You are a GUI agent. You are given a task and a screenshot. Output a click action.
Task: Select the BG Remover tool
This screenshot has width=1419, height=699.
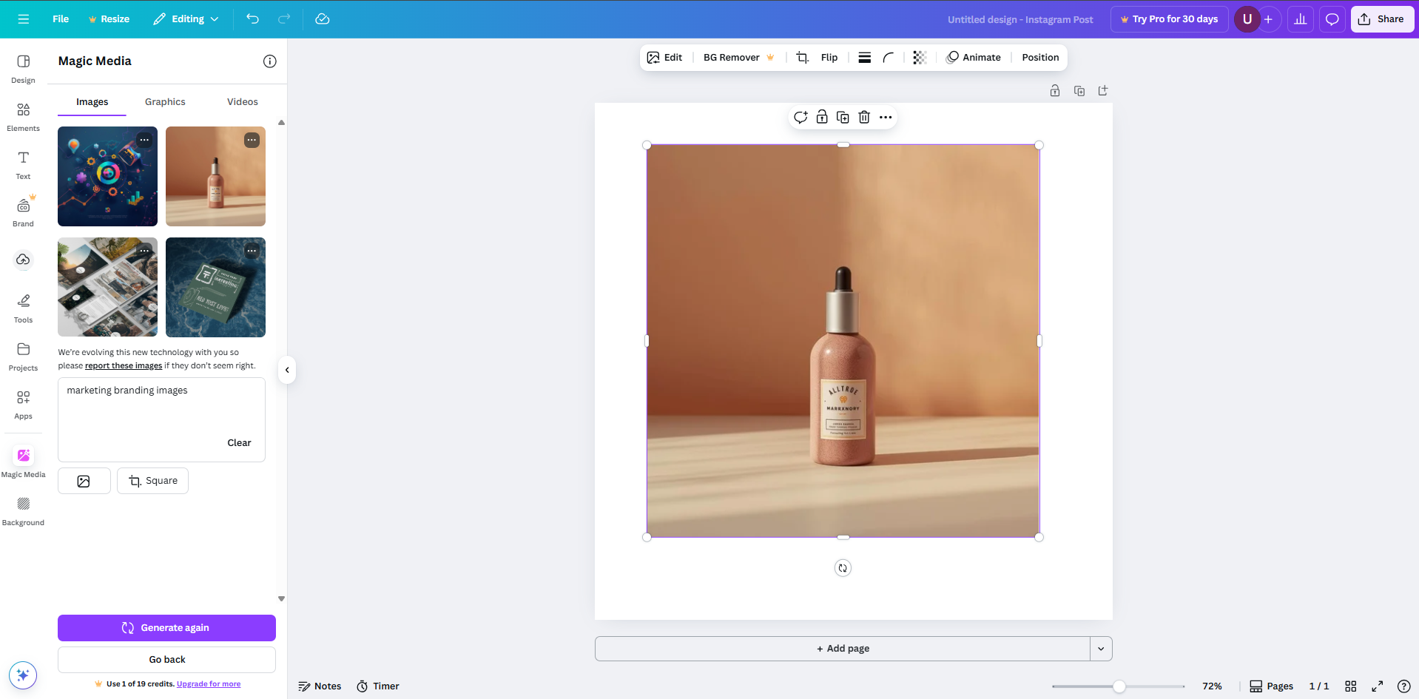(732, 57)
